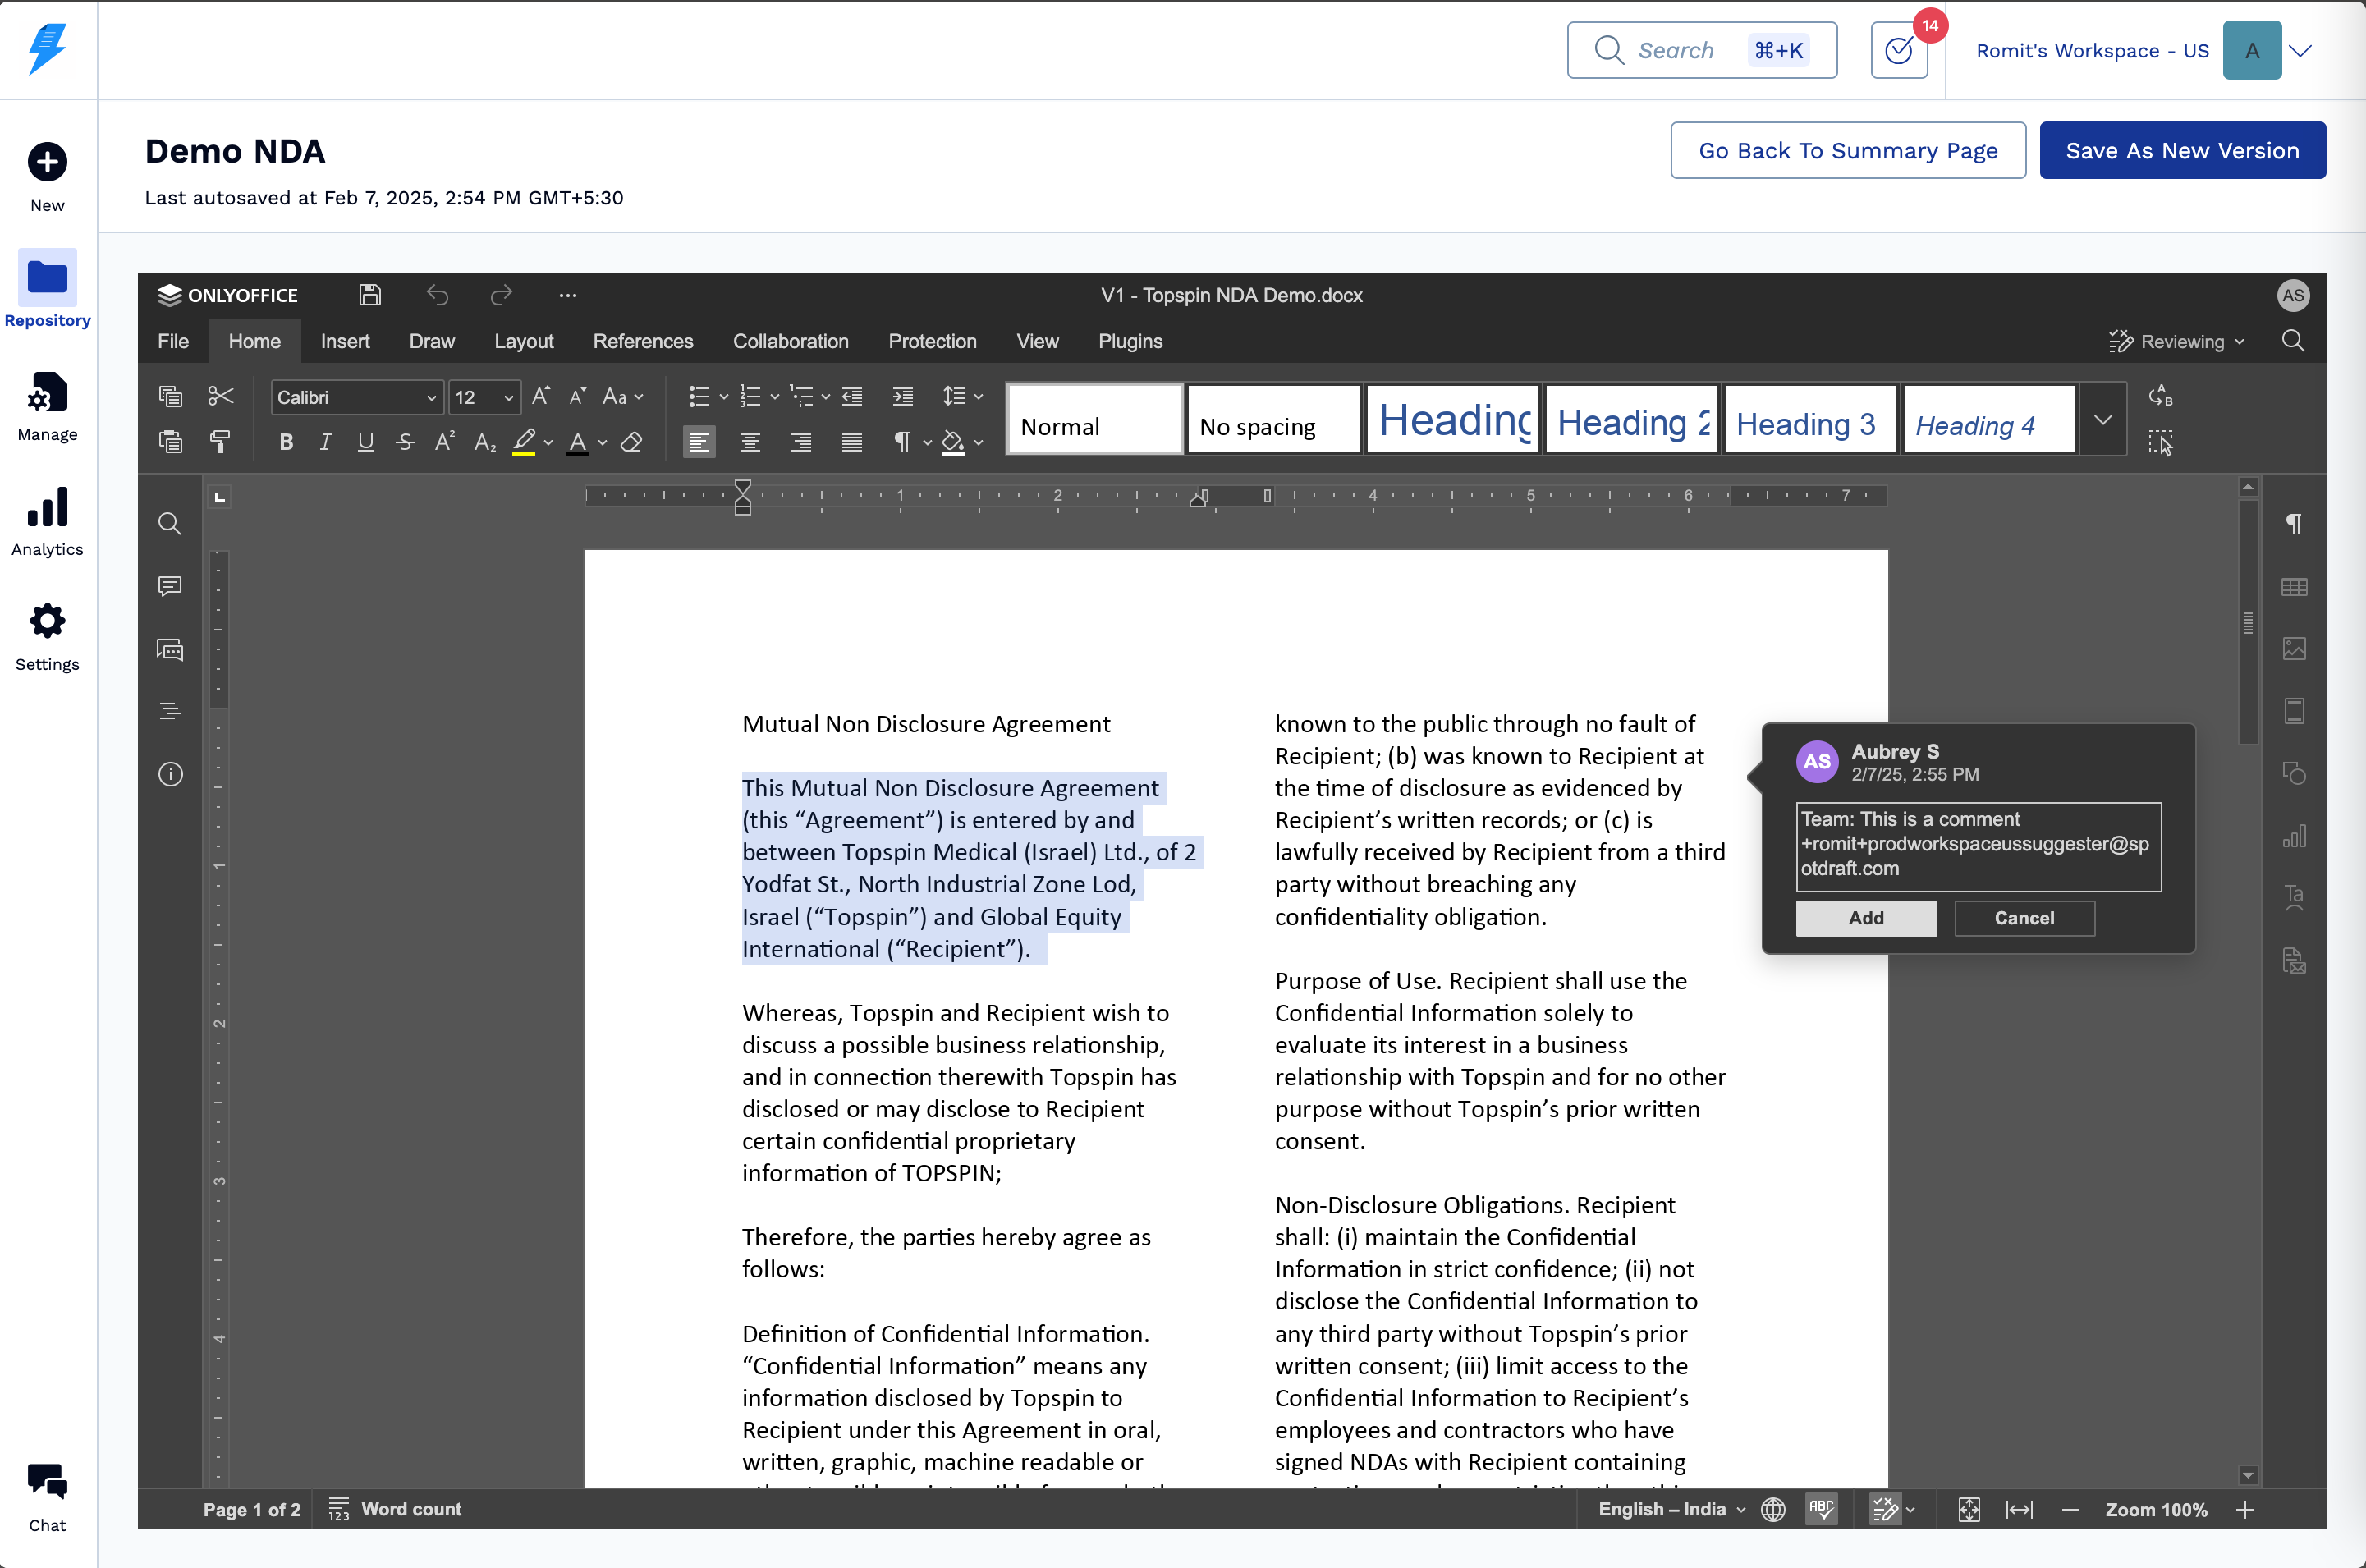The height and width of the screenshot is (1568, 2366).
Task: Add the comment with Add button
Action: (1866, 918)
